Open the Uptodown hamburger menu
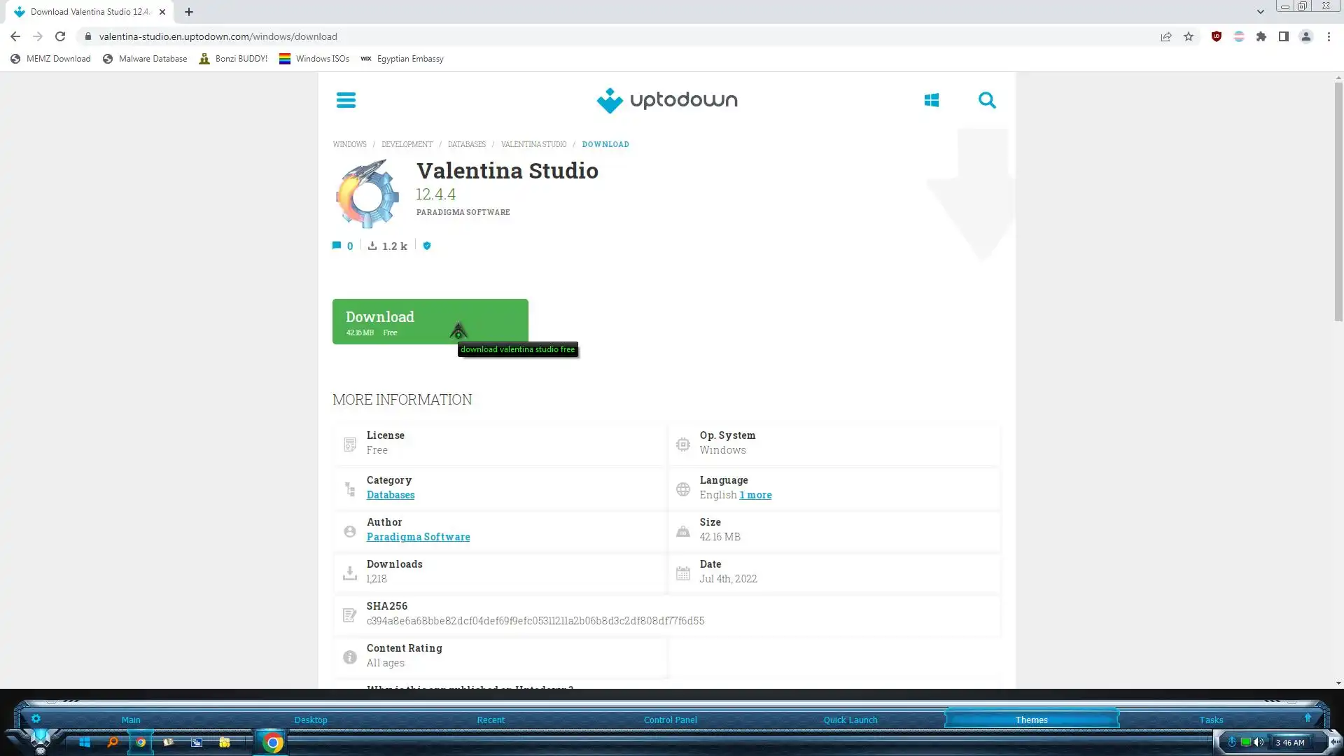Image resolution: width=1344 pixels, height=756 pixels. pos(346,100)
